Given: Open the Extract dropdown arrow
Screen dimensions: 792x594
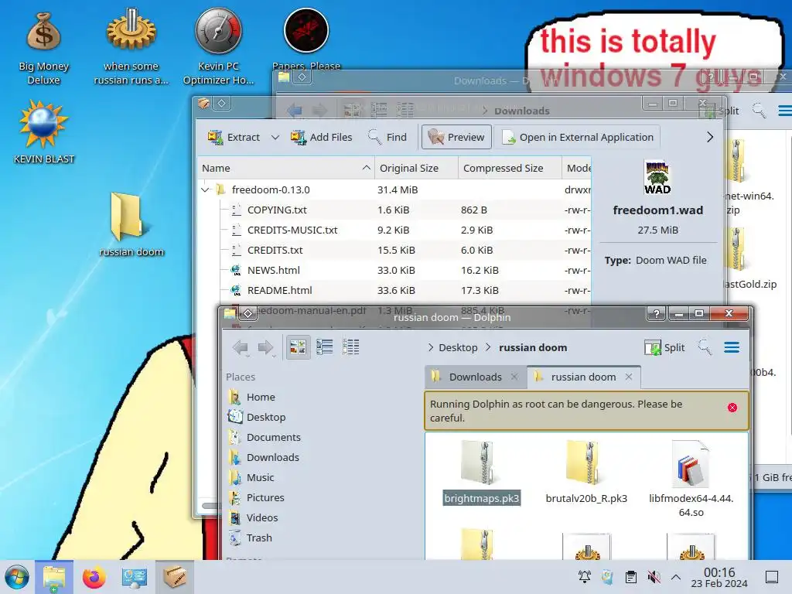Looking at the screenshot, I should [x=275, y=137].
